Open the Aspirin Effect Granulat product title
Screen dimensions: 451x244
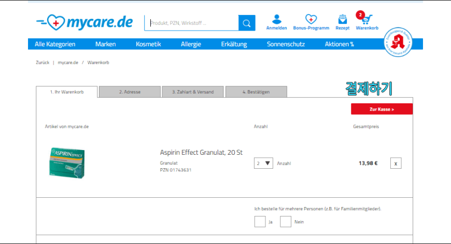(201, 153)
